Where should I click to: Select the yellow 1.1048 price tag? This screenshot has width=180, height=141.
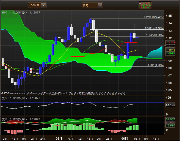[x=170, y=49]
